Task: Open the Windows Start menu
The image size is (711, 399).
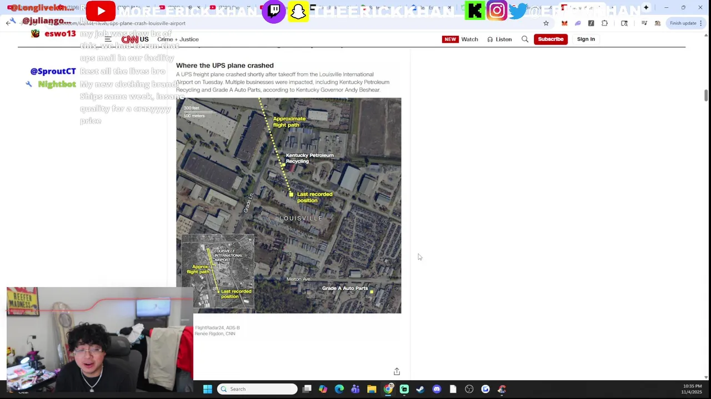Action: [x=207, y=389]
